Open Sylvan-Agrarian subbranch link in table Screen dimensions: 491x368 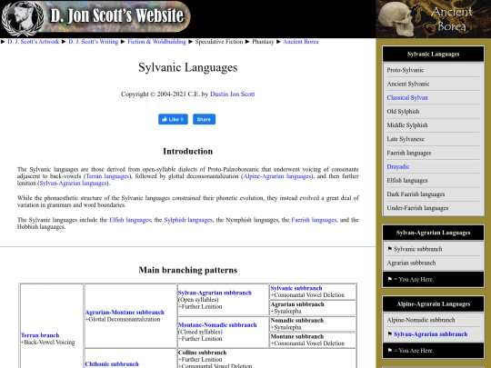[215, 293]
